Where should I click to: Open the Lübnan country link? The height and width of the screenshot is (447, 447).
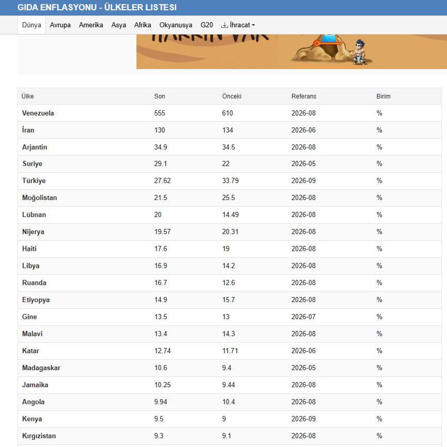(34, 215)
